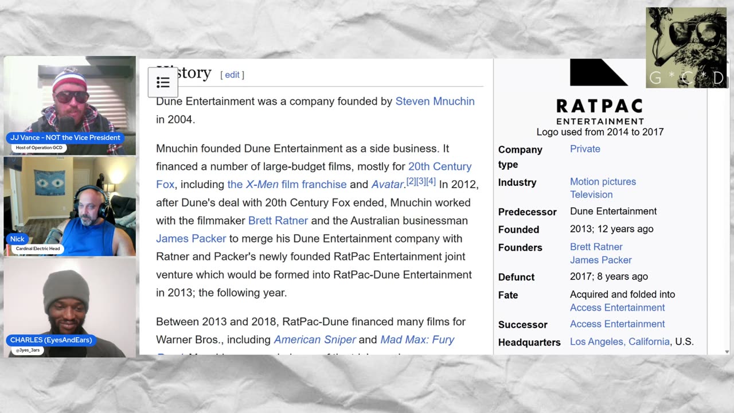This screenshot has width=734, height=413.
Task: Open Access Entertainment in the Successor row
Action: pyautogui.click(x=618, y=325)
